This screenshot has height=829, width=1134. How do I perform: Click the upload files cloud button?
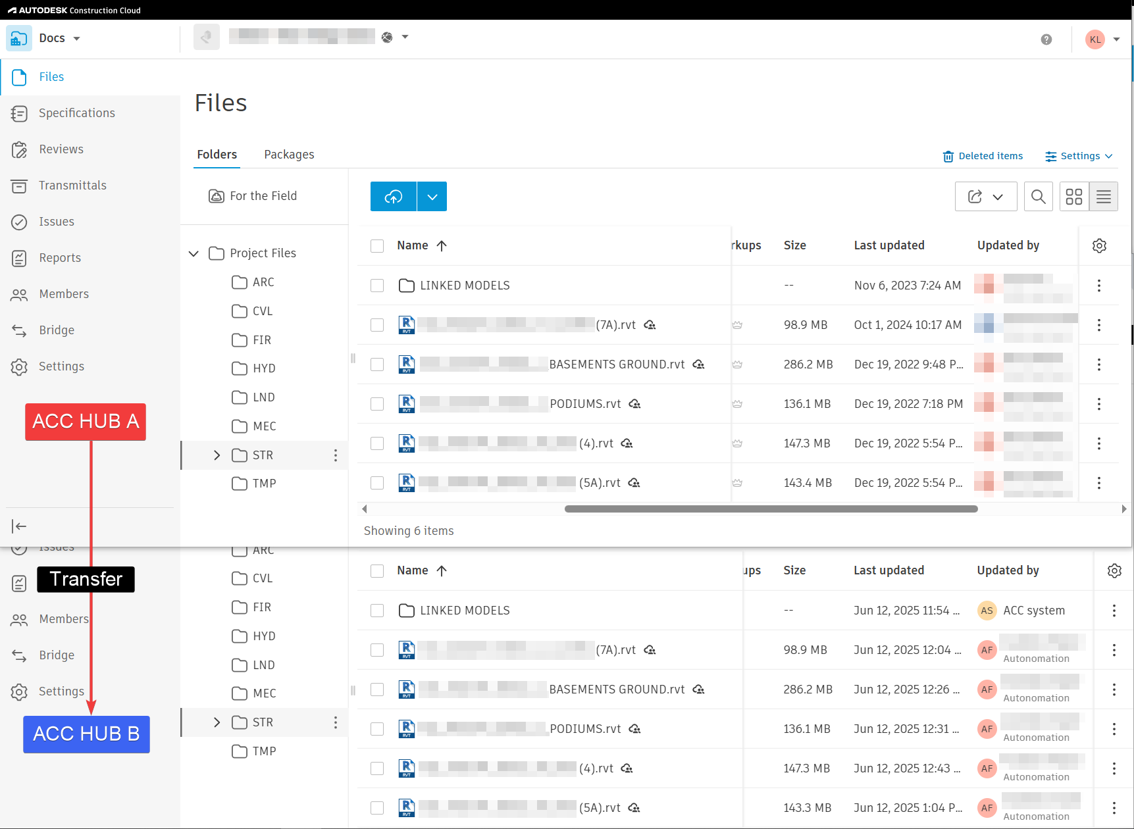coord(394,197)
